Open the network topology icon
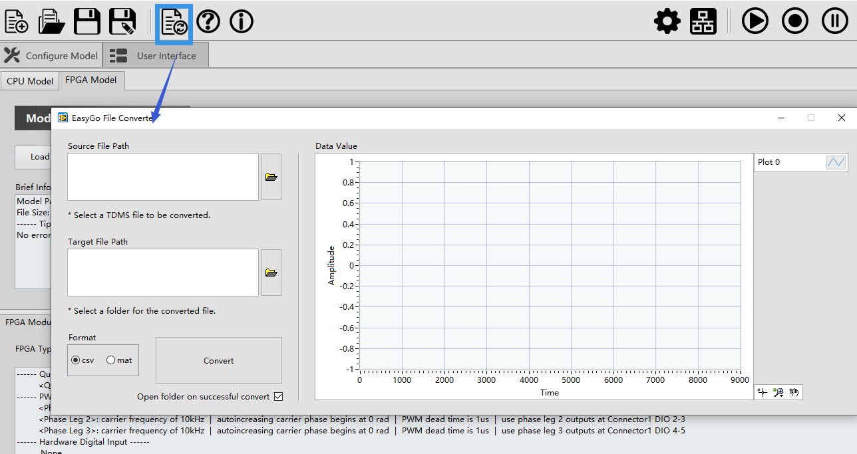857x454 pixels. coord(703,21)
